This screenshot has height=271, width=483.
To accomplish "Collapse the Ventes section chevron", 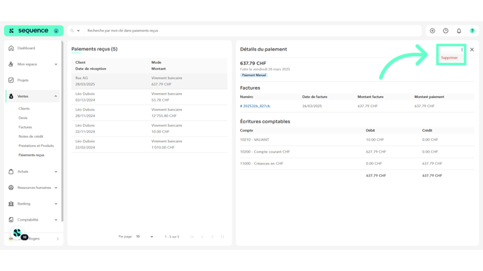I will 55,96.
